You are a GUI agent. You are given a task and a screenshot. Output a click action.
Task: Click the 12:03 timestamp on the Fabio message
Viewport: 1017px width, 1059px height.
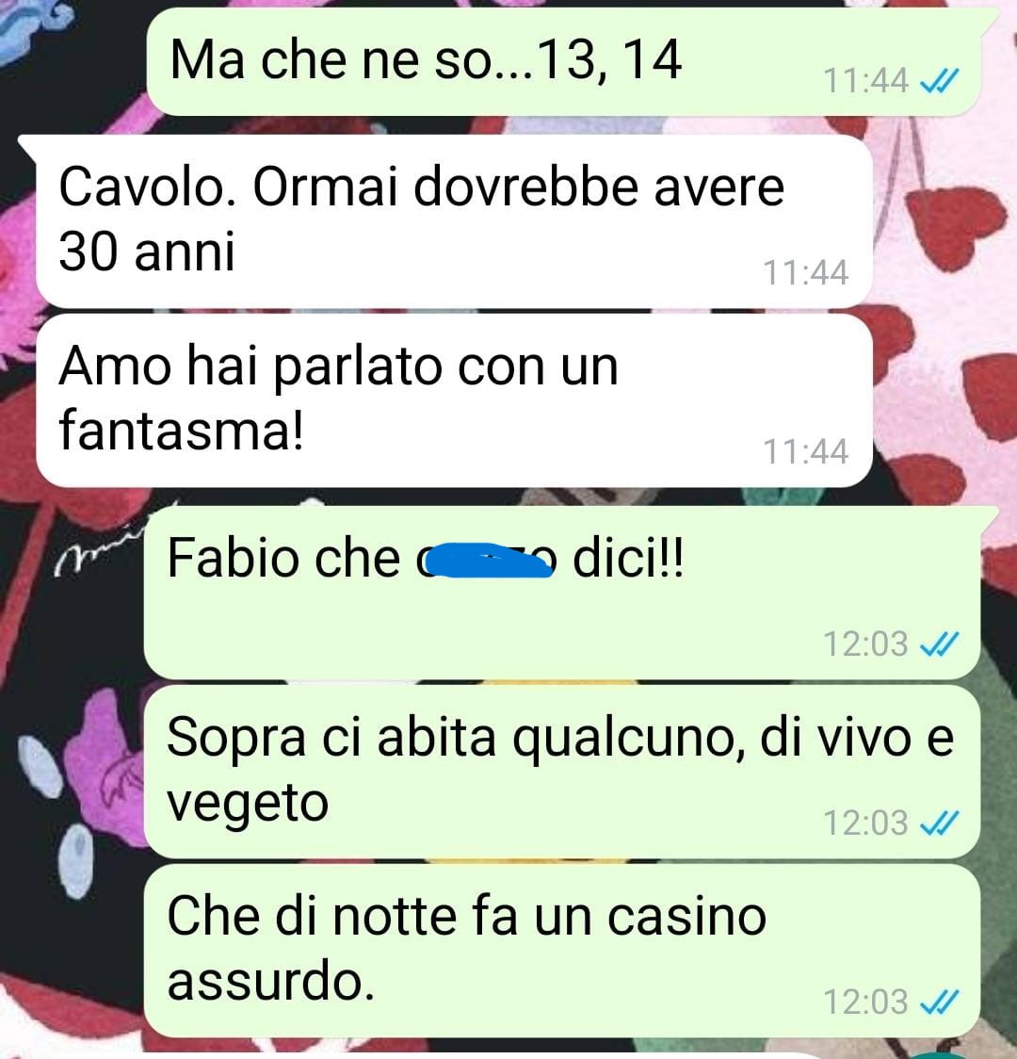click(865, 644)
